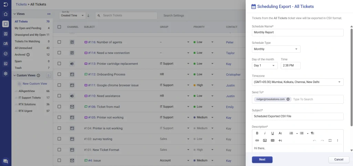Click the insert image icon in the editor
Image resolution: width=353 pixels, height=166 pixels.
[265, 141]
